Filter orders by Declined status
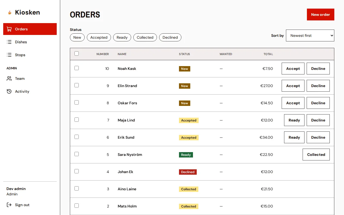Screen dimensions: 344x215 click(x=170, y=37)
